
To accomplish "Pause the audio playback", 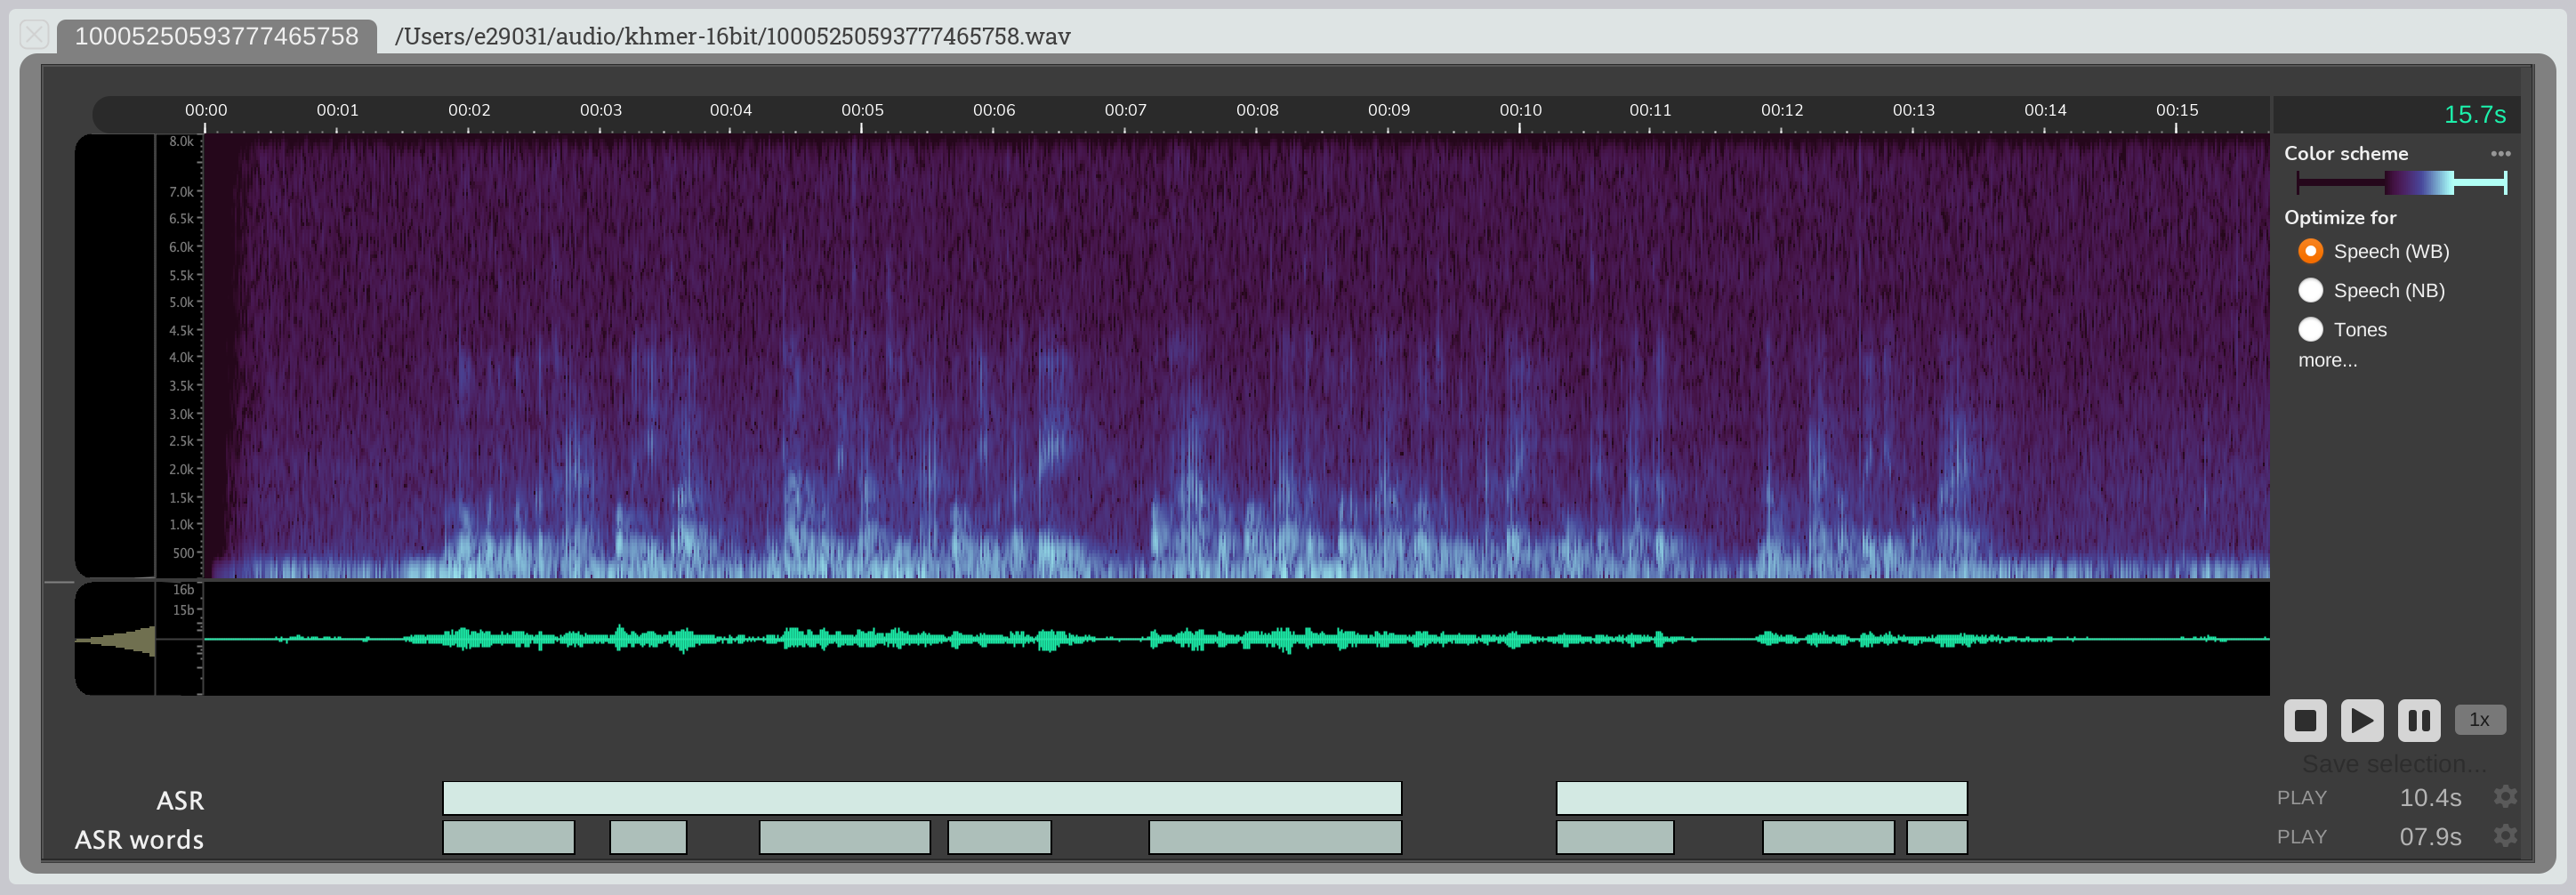I will point(2418,720).
